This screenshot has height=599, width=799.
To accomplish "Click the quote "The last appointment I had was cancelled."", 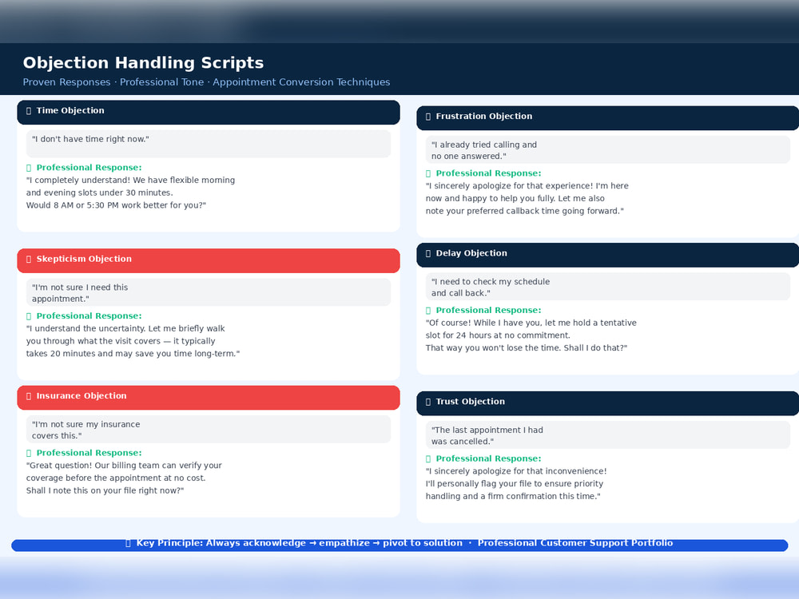I will [487, 435].
